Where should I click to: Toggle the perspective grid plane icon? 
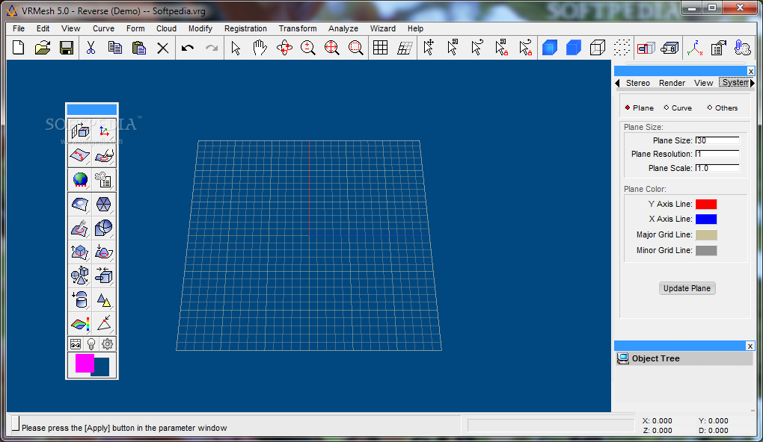(x=405, y=48)
